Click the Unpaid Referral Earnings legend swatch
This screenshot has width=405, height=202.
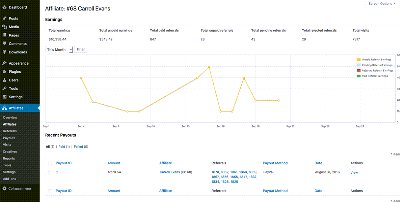[359, 60]
